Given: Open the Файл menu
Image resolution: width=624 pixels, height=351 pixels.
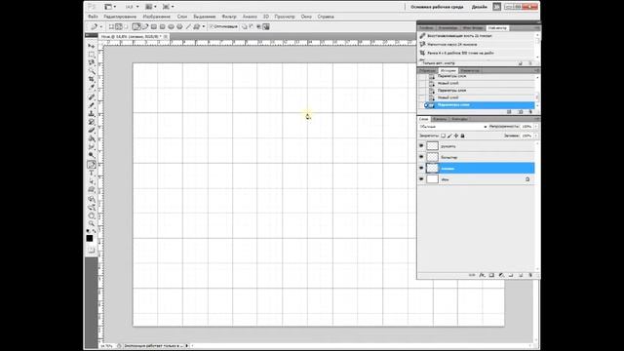Looking at the screenshot, I should (93, 17).
